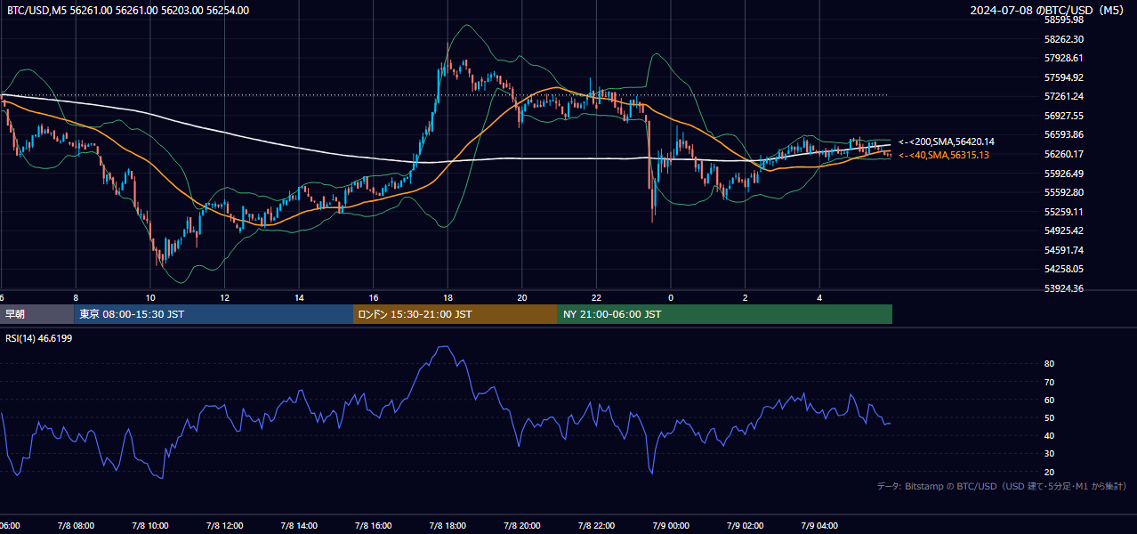1137x534 pixels.
Task: Click the 7/8 22:00 date label
Action: click(x=596, y=526)
